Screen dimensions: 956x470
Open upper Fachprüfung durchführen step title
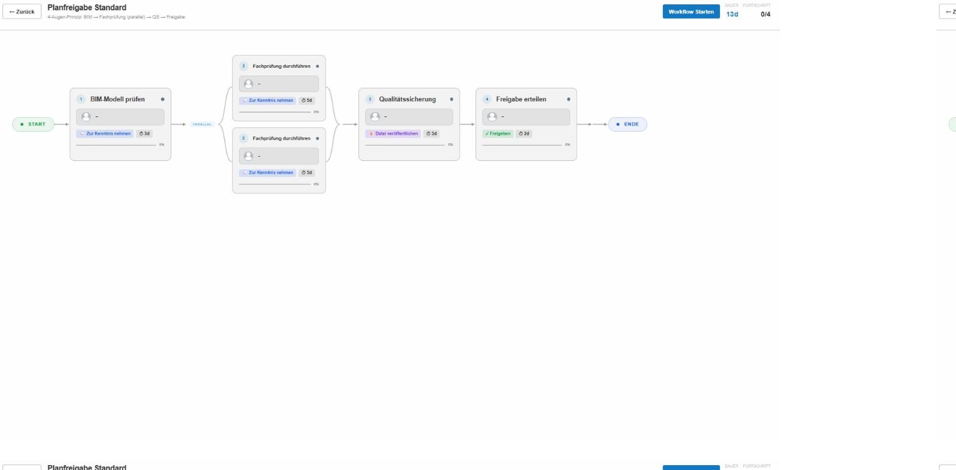coord(282,66)
